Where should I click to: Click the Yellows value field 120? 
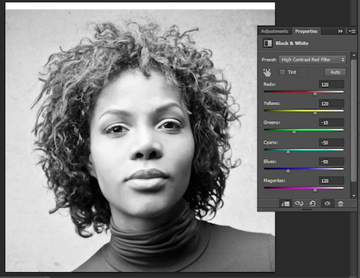click(332, 104)
